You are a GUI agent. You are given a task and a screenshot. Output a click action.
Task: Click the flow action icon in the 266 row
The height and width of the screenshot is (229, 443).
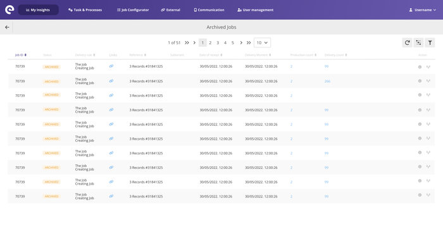point(428,81)
